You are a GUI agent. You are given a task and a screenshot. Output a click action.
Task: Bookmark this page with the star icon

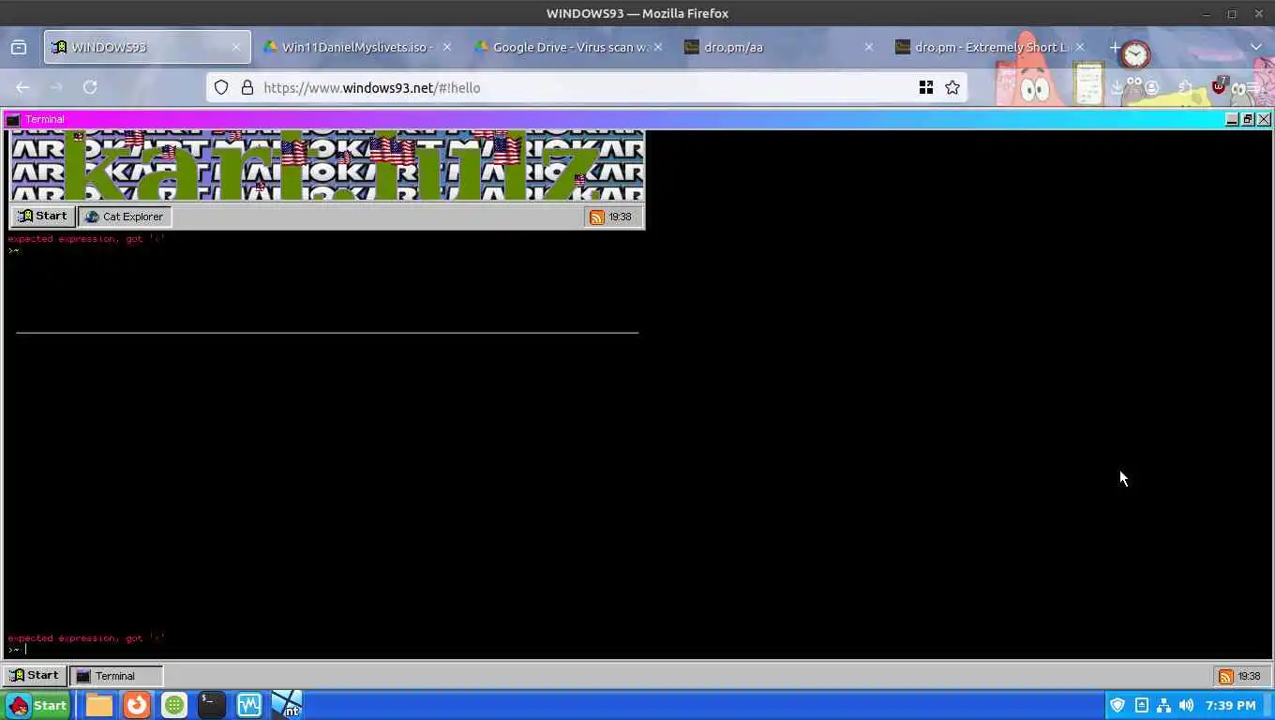pyautogui.click(x=952, y=87)
